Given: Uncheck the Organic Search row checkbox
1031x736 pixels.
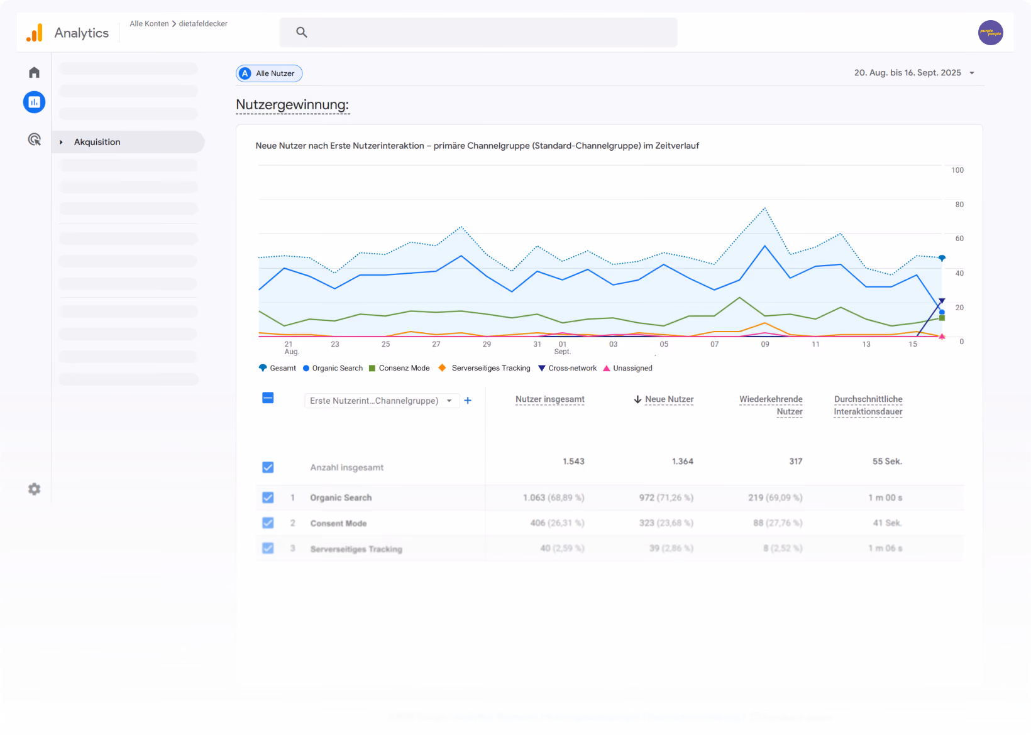Looking at the screenshot, I should coord(268,497).
